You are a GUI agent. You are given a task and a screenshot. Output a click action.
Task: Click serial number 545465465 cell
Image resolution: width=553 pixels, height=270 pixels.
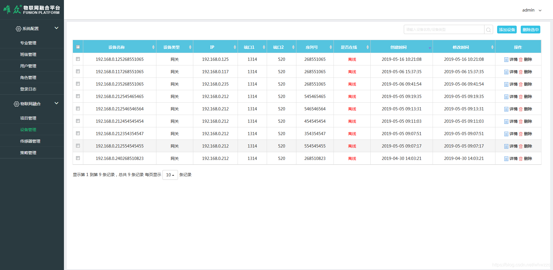click(315, 97)
